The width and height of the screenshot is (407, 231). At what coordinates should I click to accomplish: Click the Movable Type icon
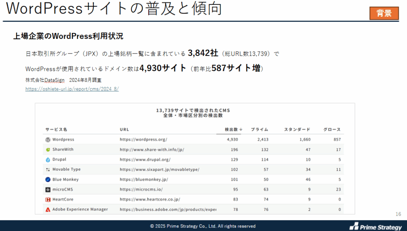pos(48,169)
